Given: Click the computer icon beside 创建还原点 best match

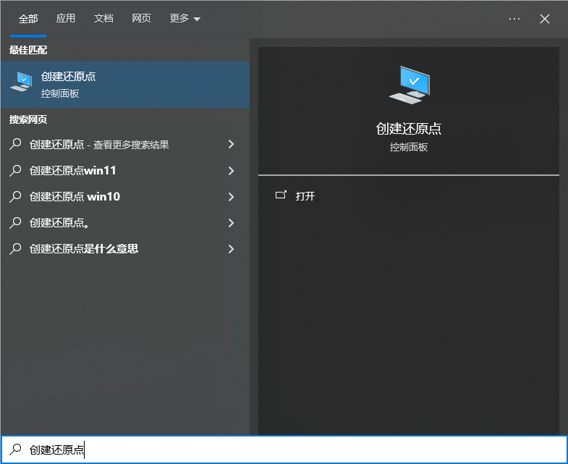Looking at the screenshot, I should 22,82.
